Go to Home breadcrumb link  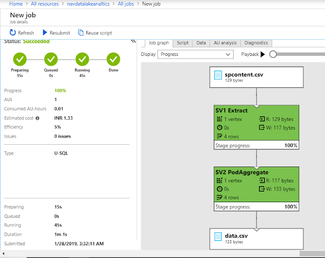point(16,4)
